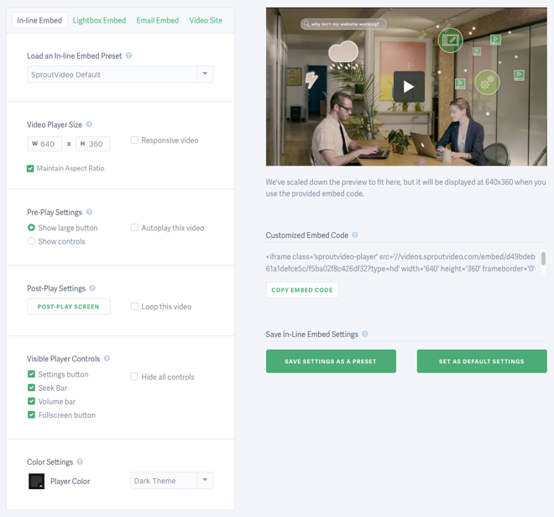Choose Show controls radio option
554x517 pixels.
pos(31,241)
